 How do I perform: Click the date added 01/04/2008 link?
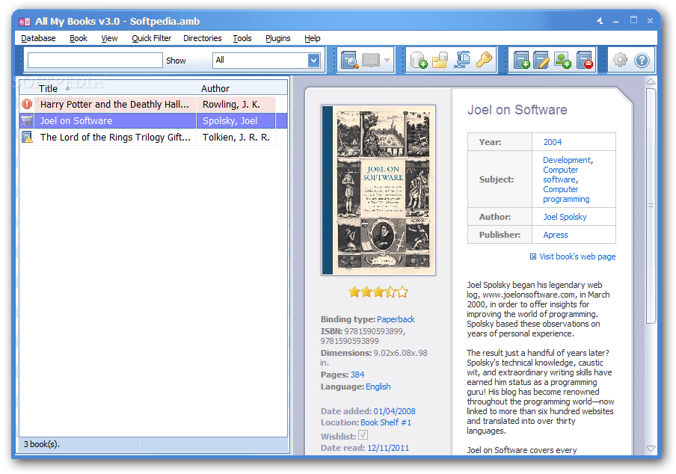click(395, 411)
